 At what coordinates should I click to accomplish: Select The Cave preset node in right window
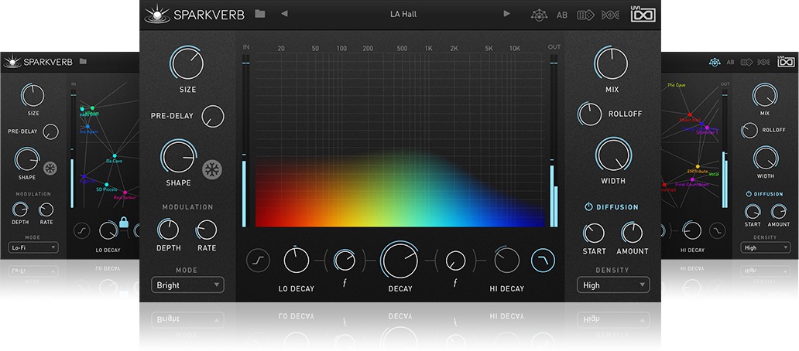pos(676,85)
